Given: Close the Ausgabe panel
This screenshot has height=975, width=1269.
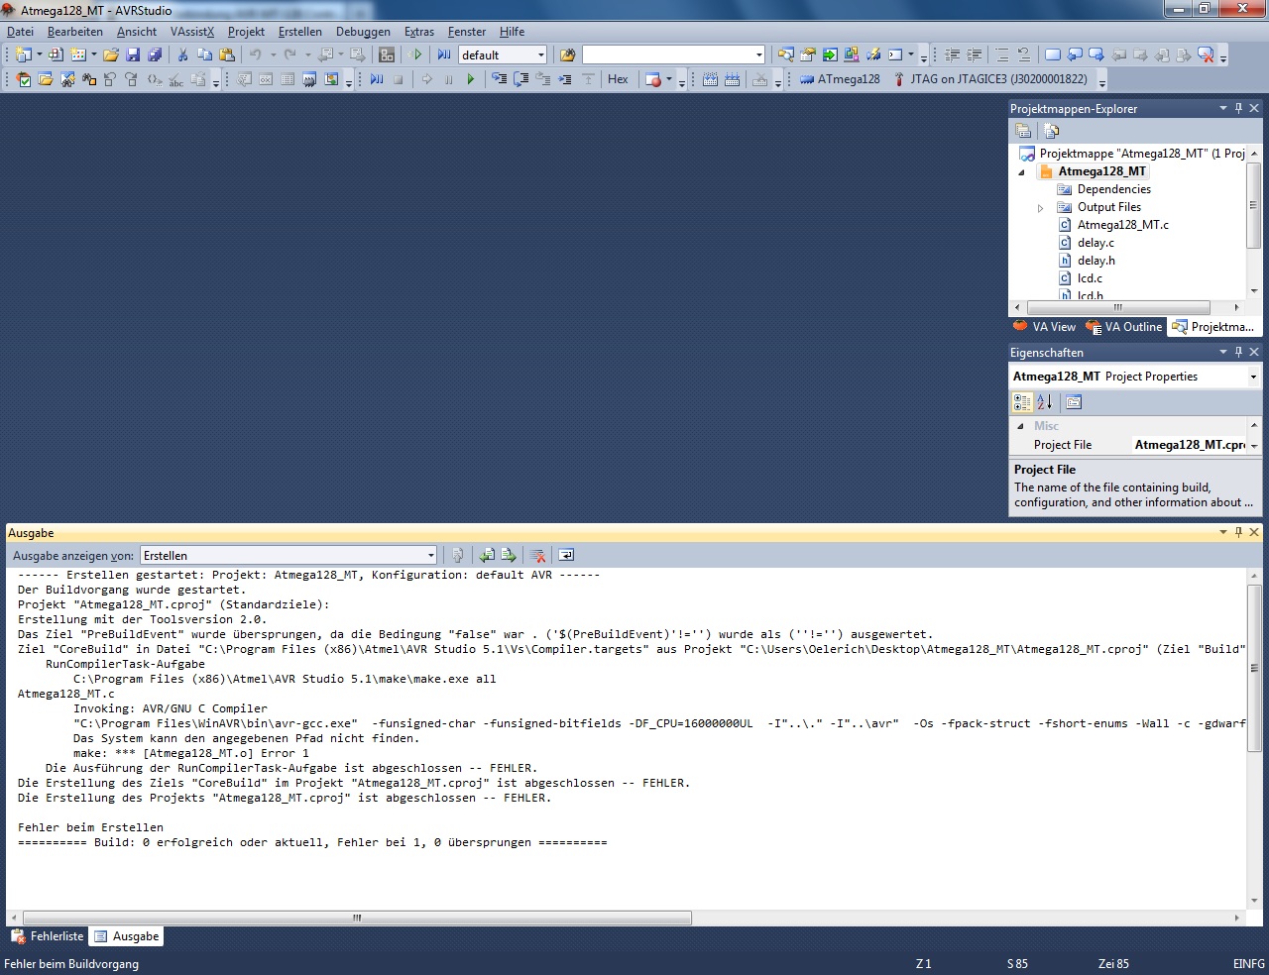Looking at the screenshot, I should point(1254,532).
